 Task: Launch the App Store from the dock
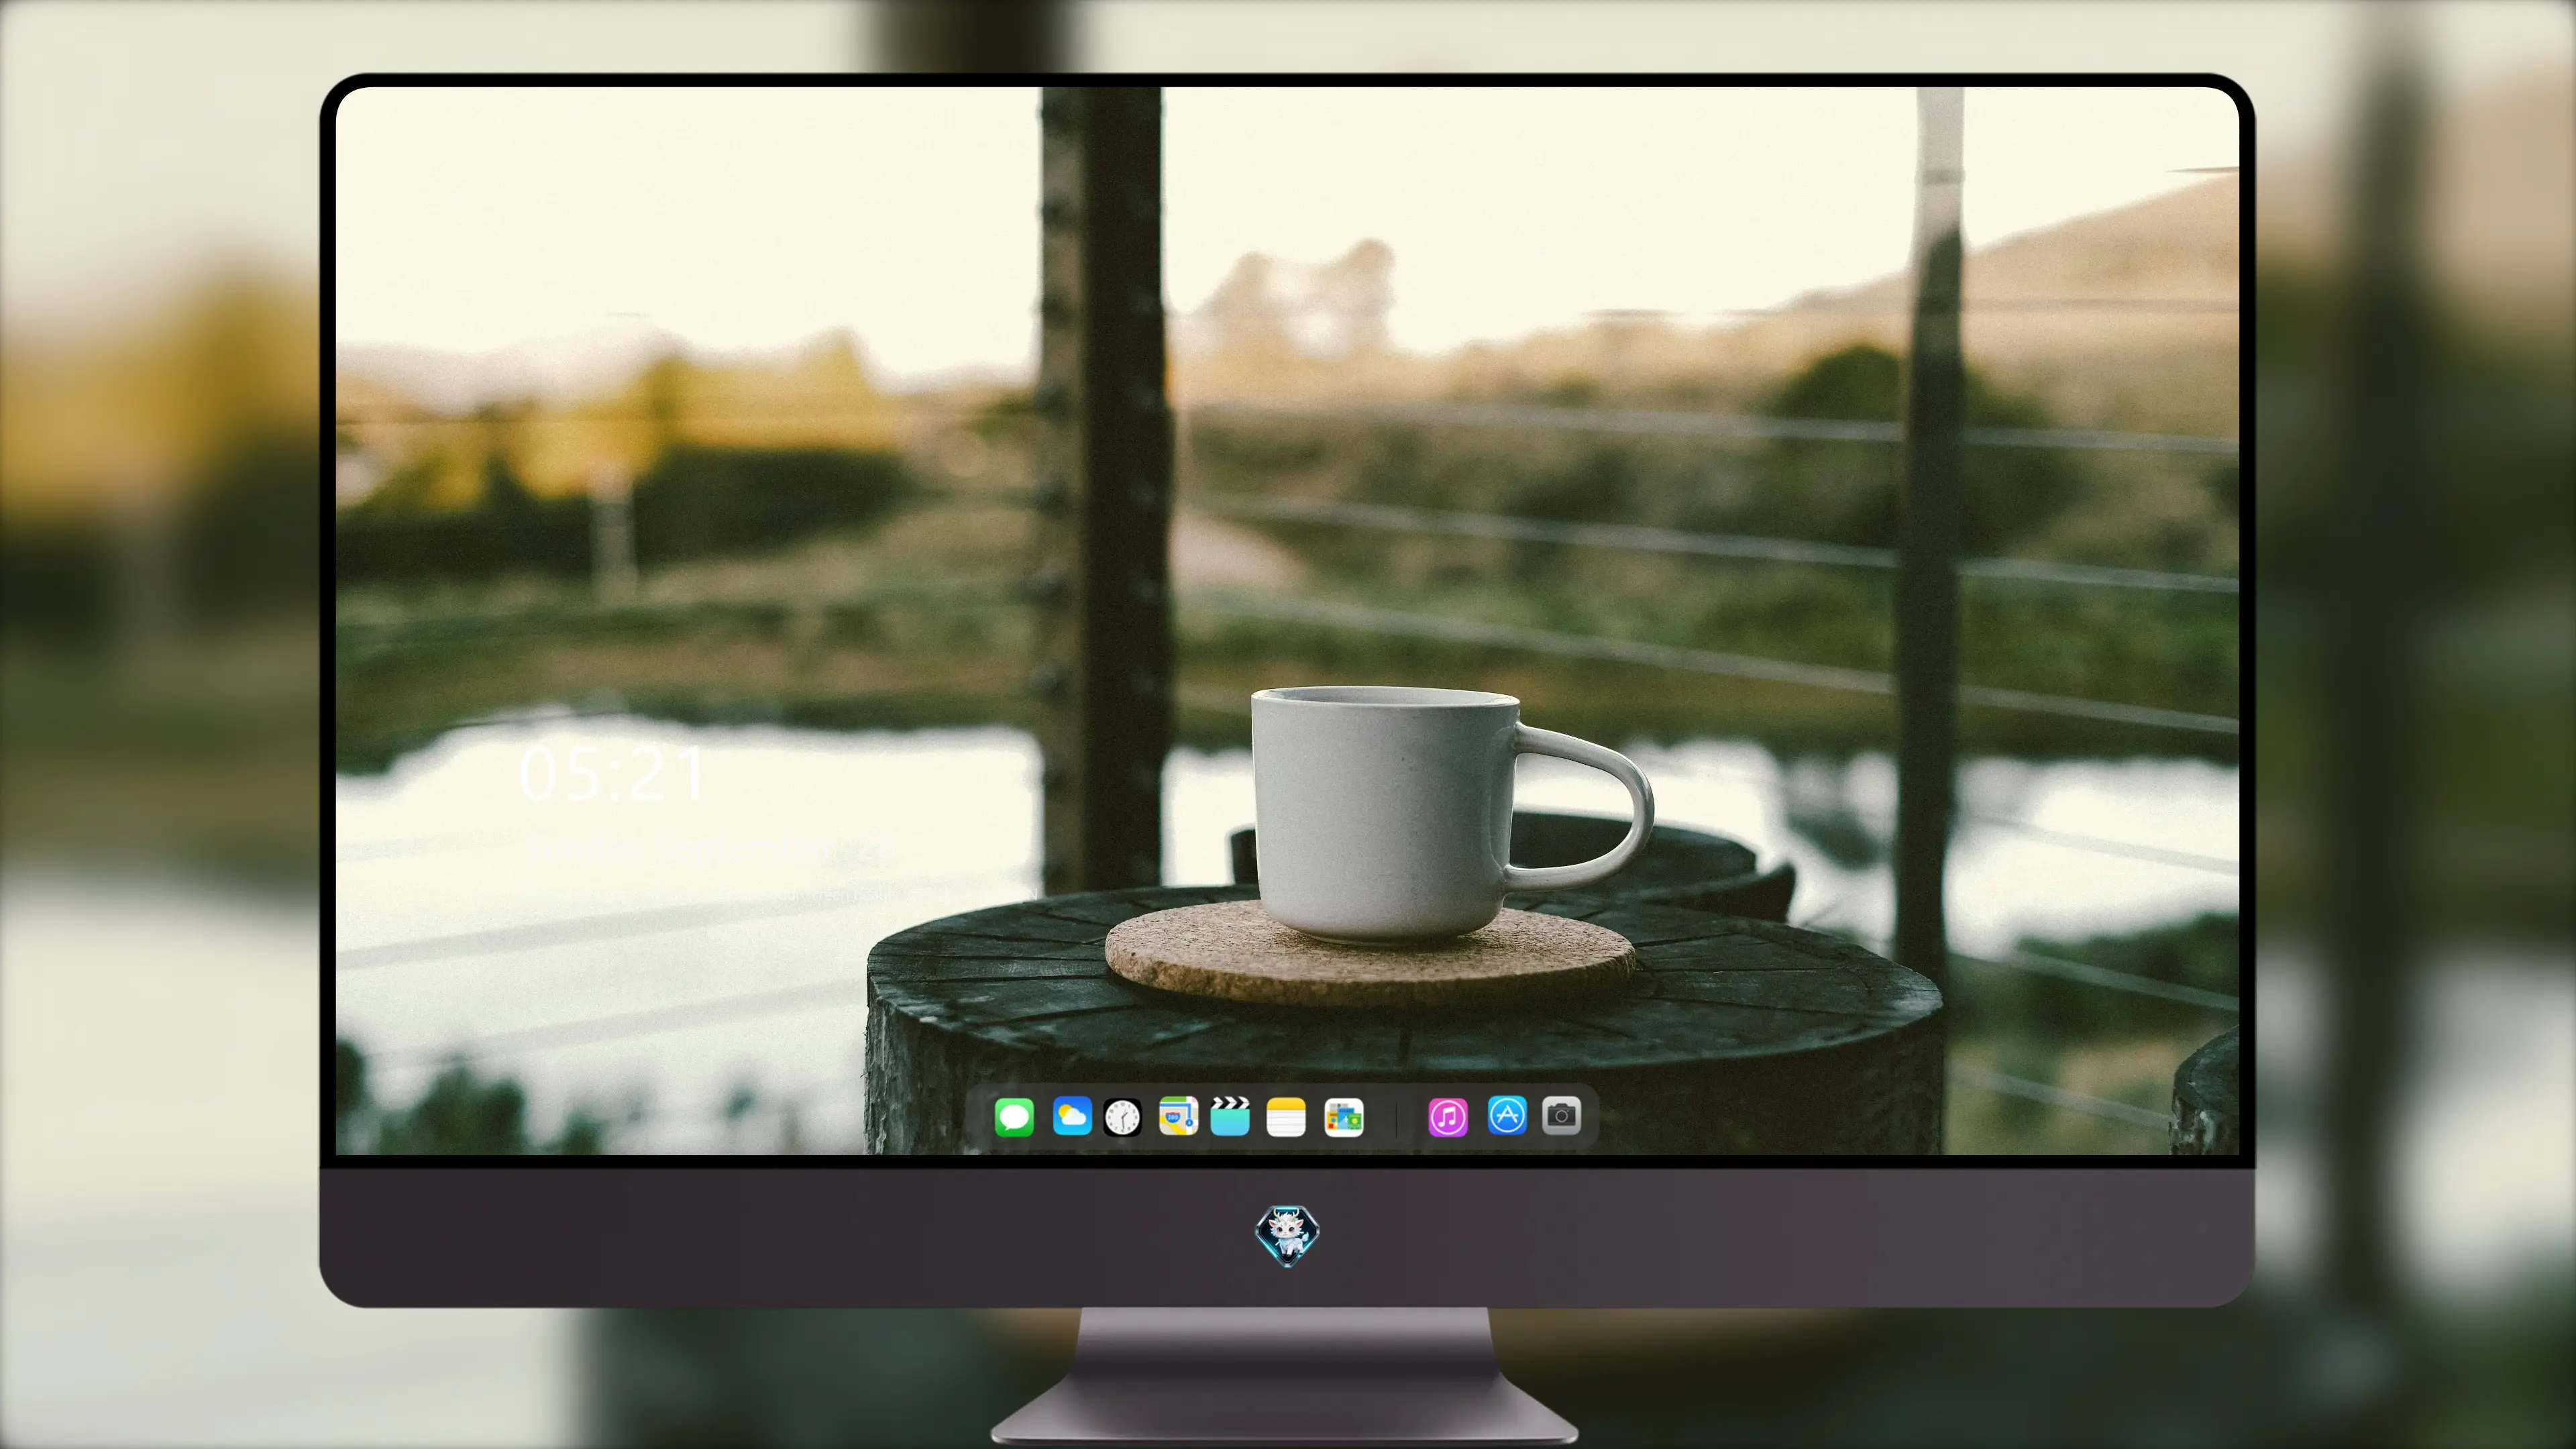click(1507, 1115)
